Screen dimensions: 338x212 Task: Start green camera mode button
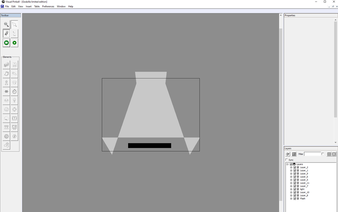pos(6,43)
